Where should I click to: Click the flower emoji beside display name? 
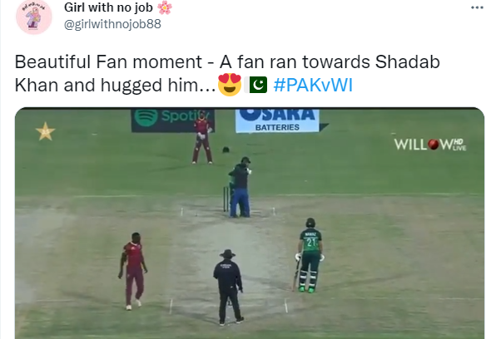[x=165, y=7]
